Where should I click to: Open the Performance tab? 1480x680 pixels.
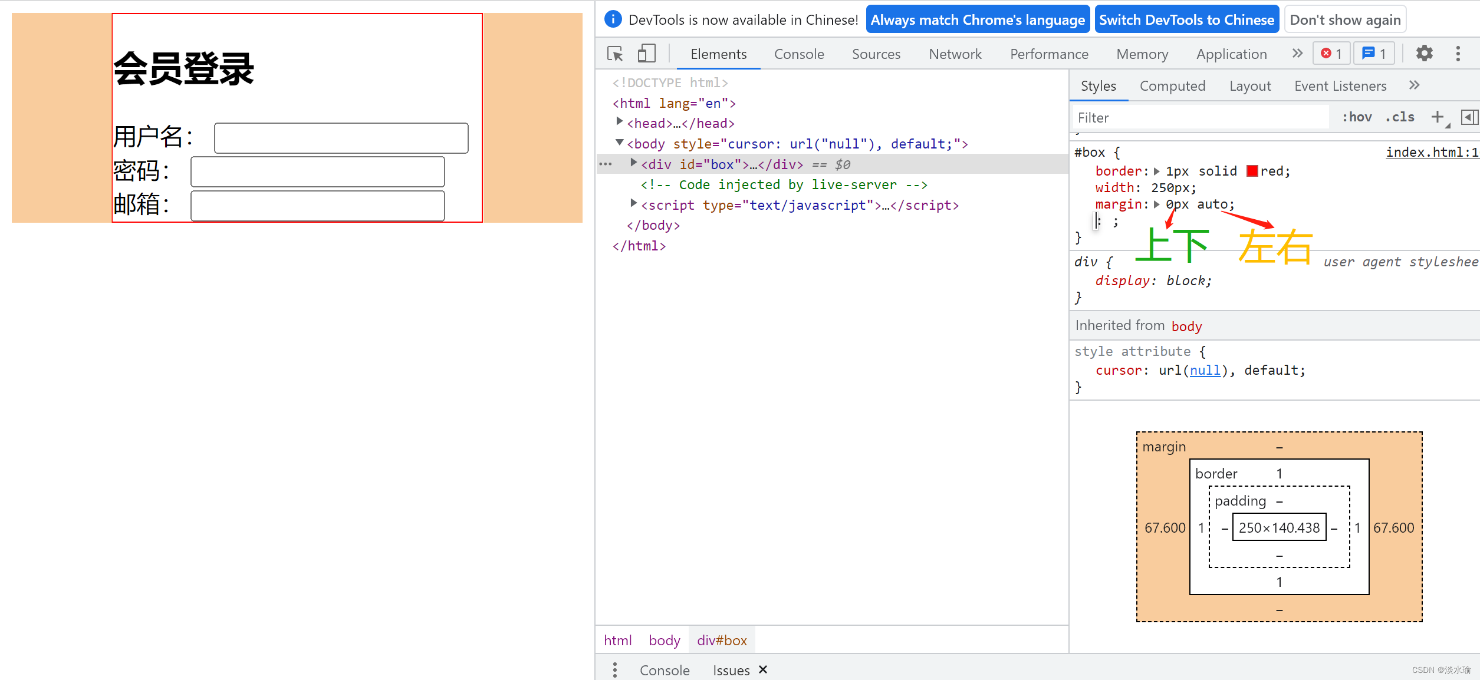[1049, 54]
